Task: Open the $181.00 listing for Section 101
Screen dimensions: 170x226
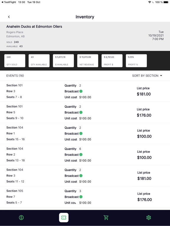Action: coord(85,91)
